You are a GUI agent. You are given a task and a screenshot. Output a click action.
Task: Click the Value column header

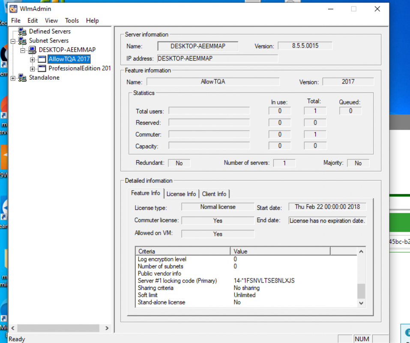(280, 251)
